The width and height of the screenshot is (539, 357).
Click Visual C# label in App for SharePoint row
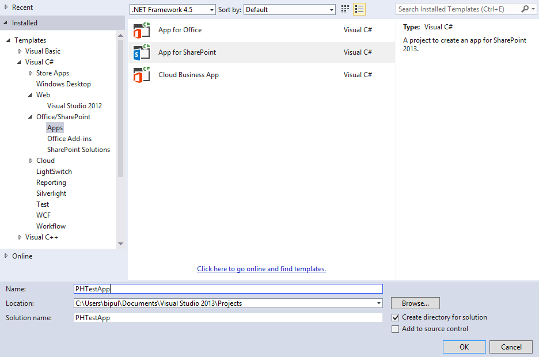tap(358, 52)
